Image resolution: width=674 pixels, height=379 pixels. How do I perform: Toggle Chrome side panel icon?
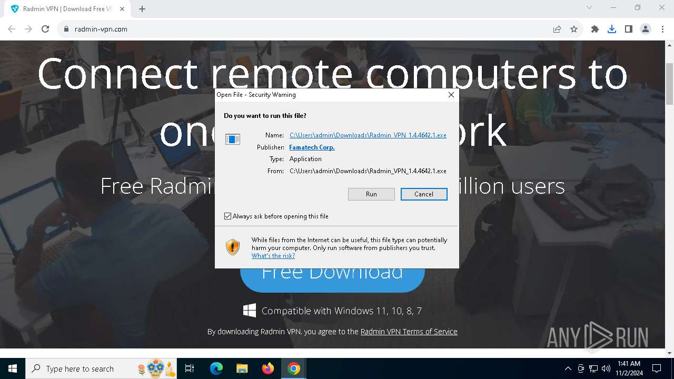[629, 29]
